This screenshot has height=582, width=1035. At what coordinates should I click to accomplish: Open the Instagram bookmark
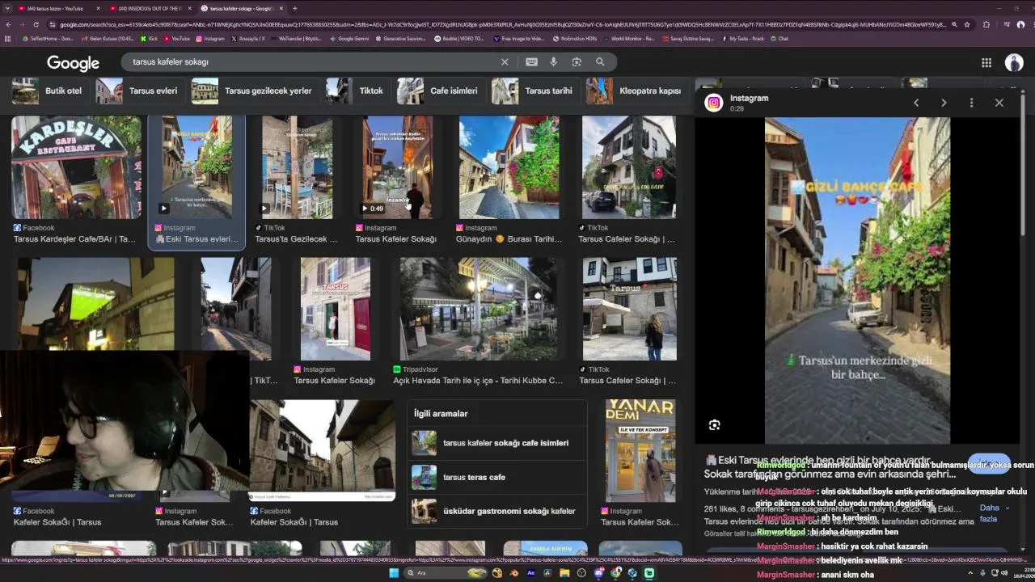coord(210,39)
